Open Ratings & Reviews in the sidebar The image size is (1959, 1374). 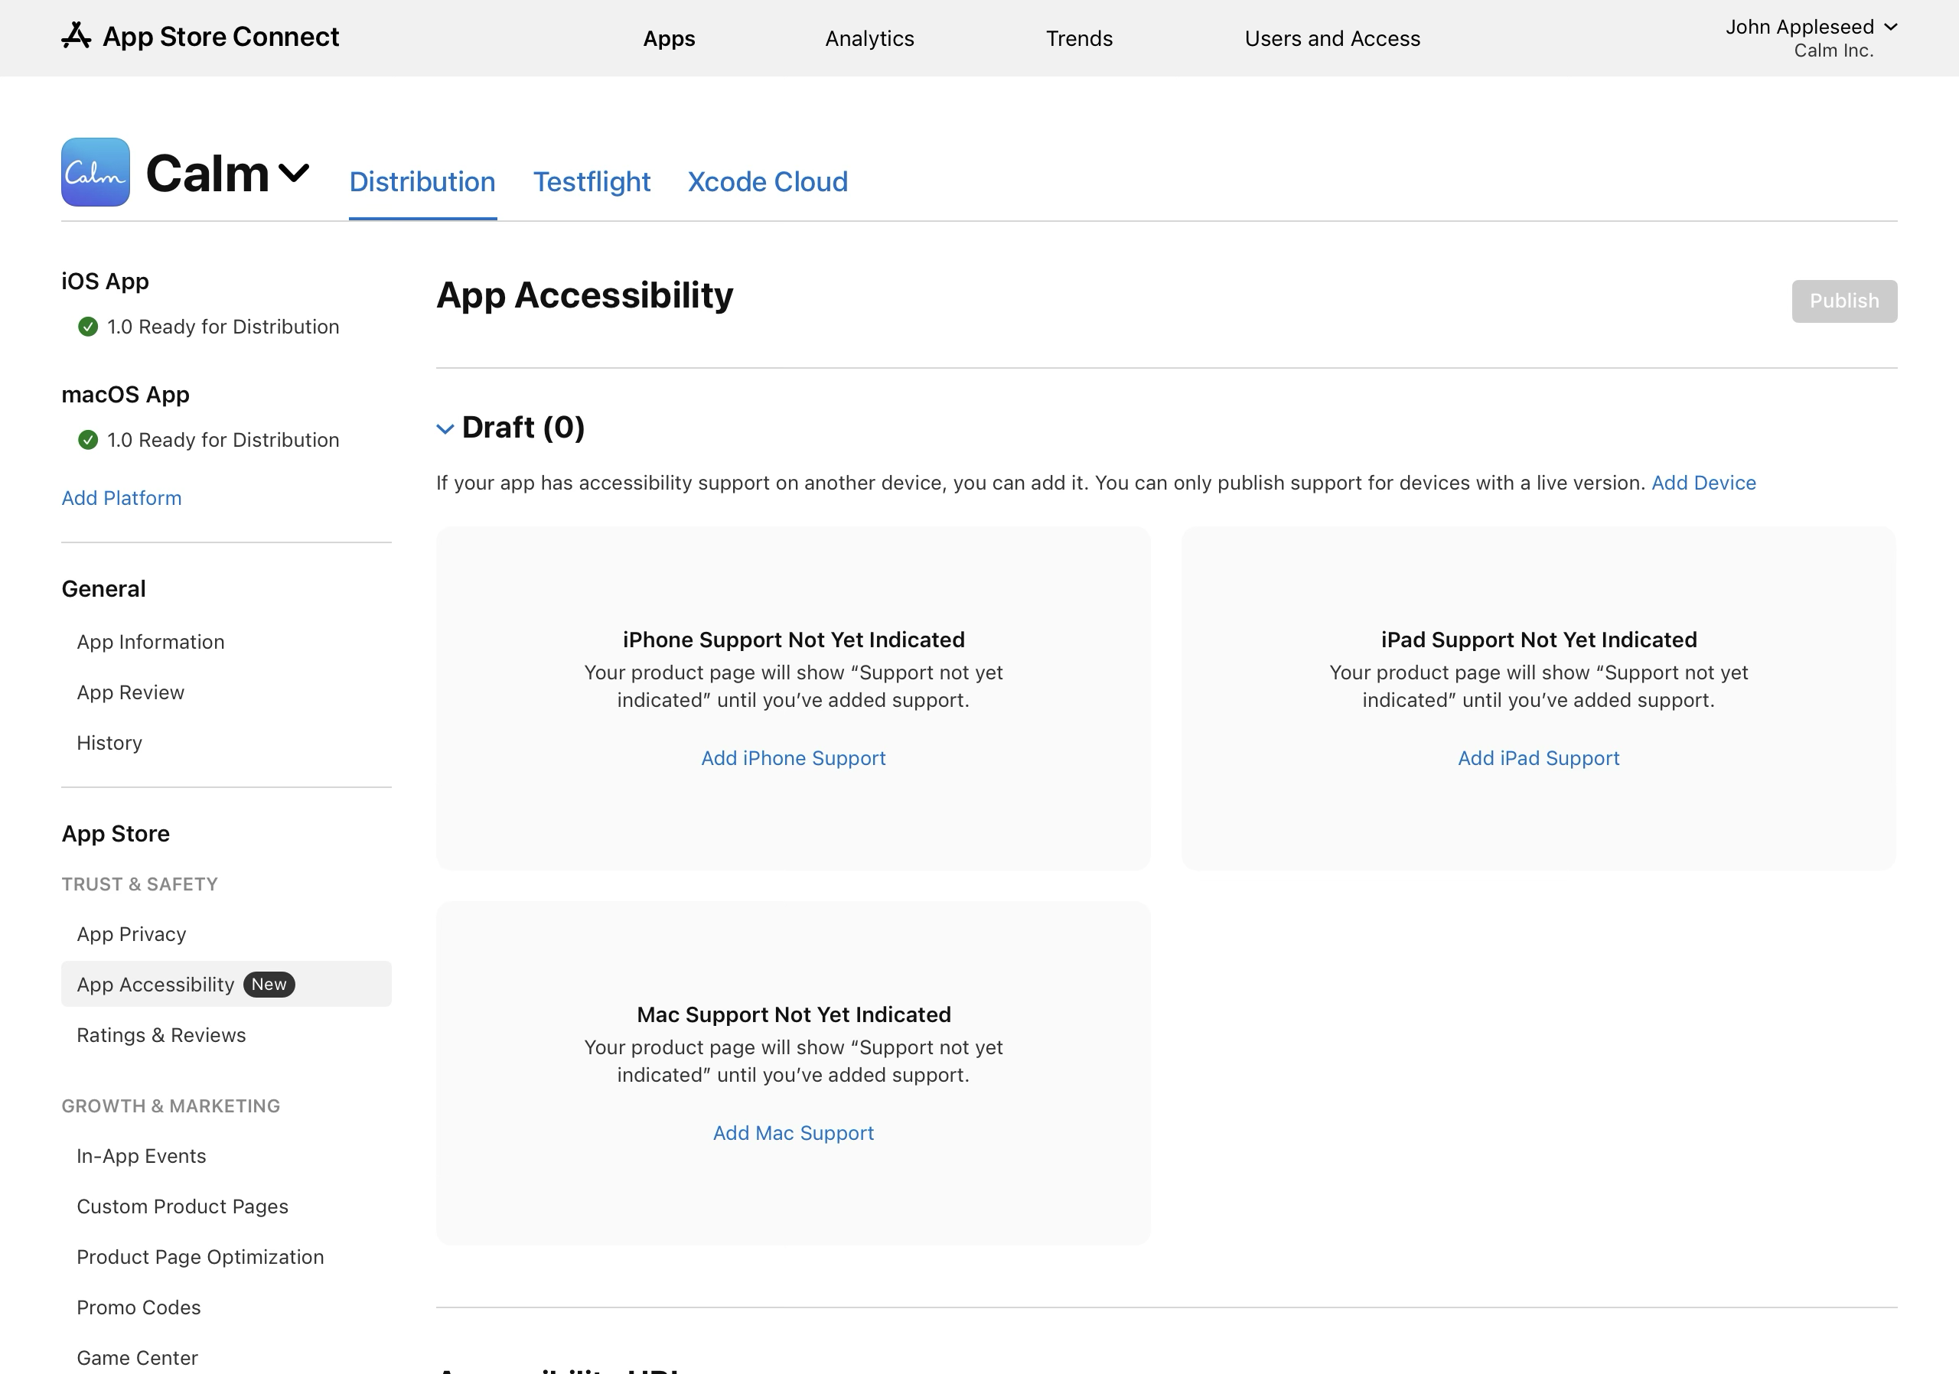click(x=161, y=1034)
